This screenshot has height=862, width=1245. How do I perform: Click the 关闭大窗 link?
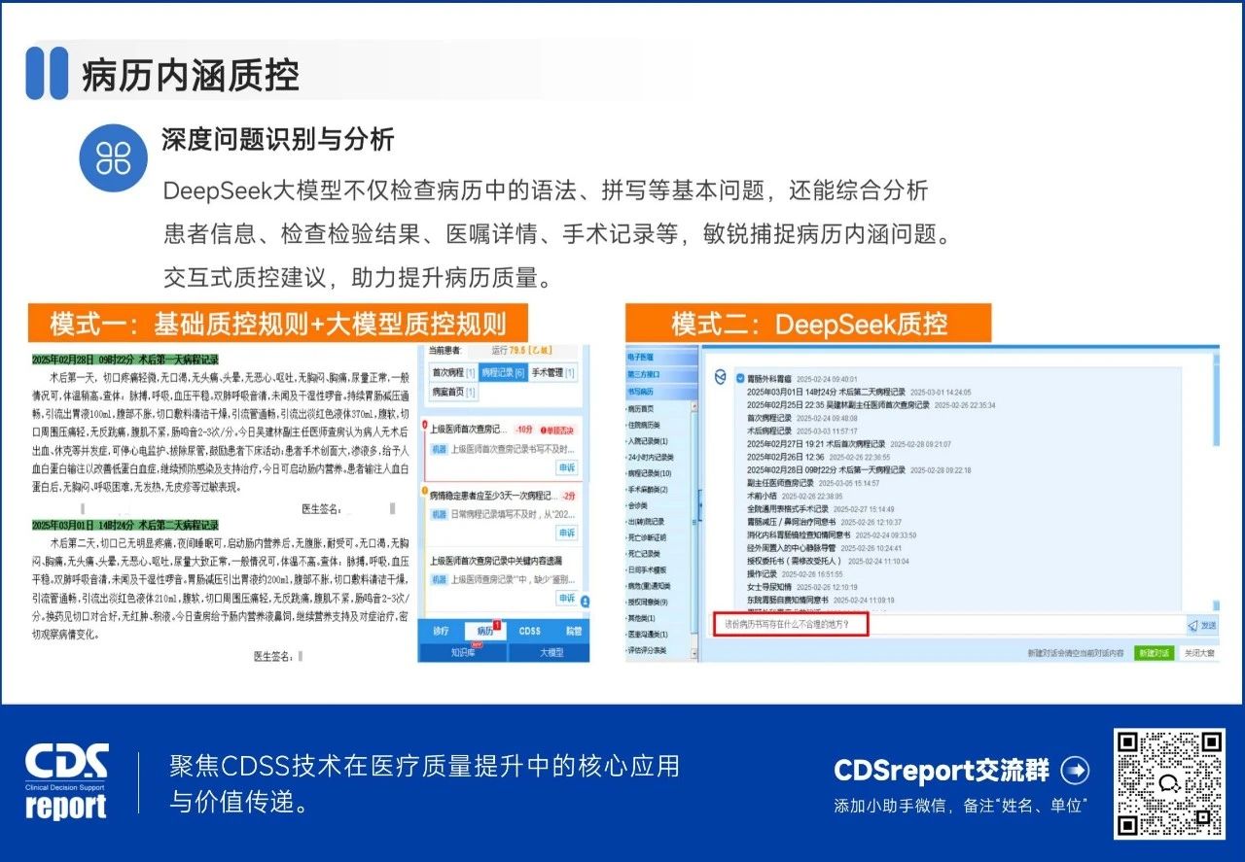[x=1201, y=652]
